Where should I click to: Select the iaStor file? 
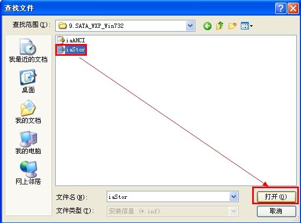coord(71,50)
